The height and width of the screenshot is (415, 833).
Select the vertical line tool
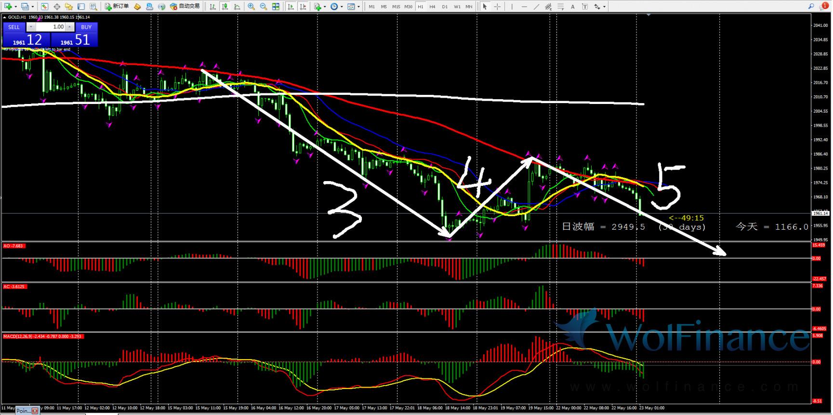(512, 6)
